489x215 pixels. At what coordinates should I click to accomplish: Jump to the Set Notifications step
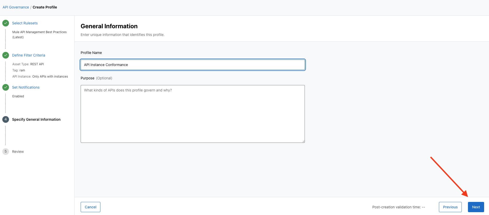click(26, 87)
